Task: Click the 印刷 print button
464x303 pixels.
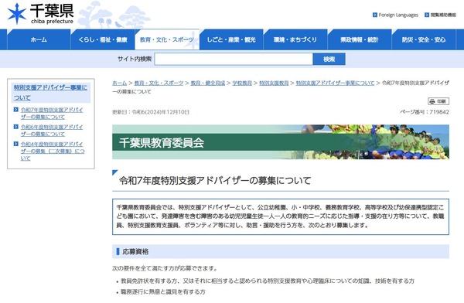Action: (x=438, y=101)
